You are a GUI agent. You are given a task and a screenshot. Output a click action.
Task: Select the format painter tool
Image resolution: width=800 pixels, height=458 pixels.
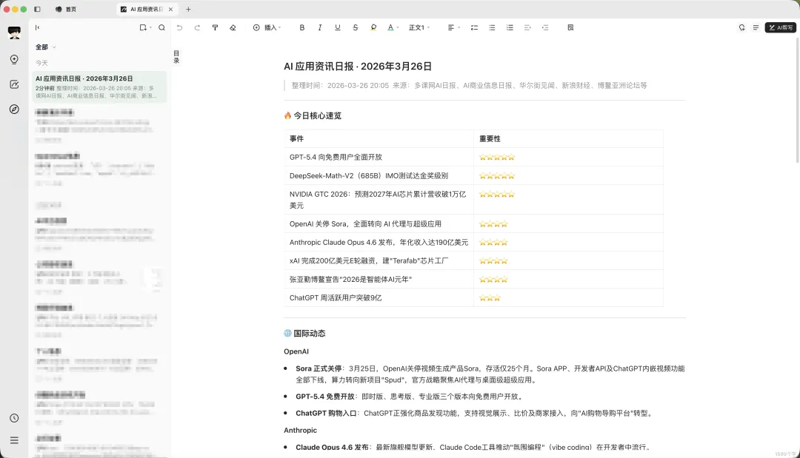pyautogui.click(x=215, y=27)
